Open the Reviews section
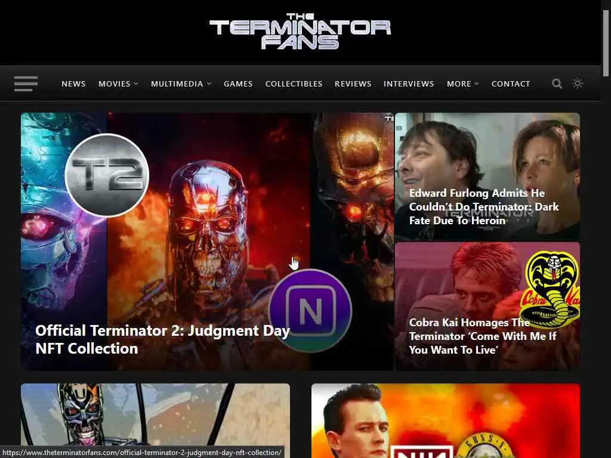Screen dimensions: 611x458 (x=353, y=83)
